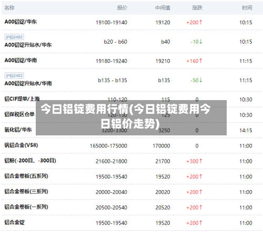
Task: Select the 铝保税区仓单 row name
Action: pos(19,114)
